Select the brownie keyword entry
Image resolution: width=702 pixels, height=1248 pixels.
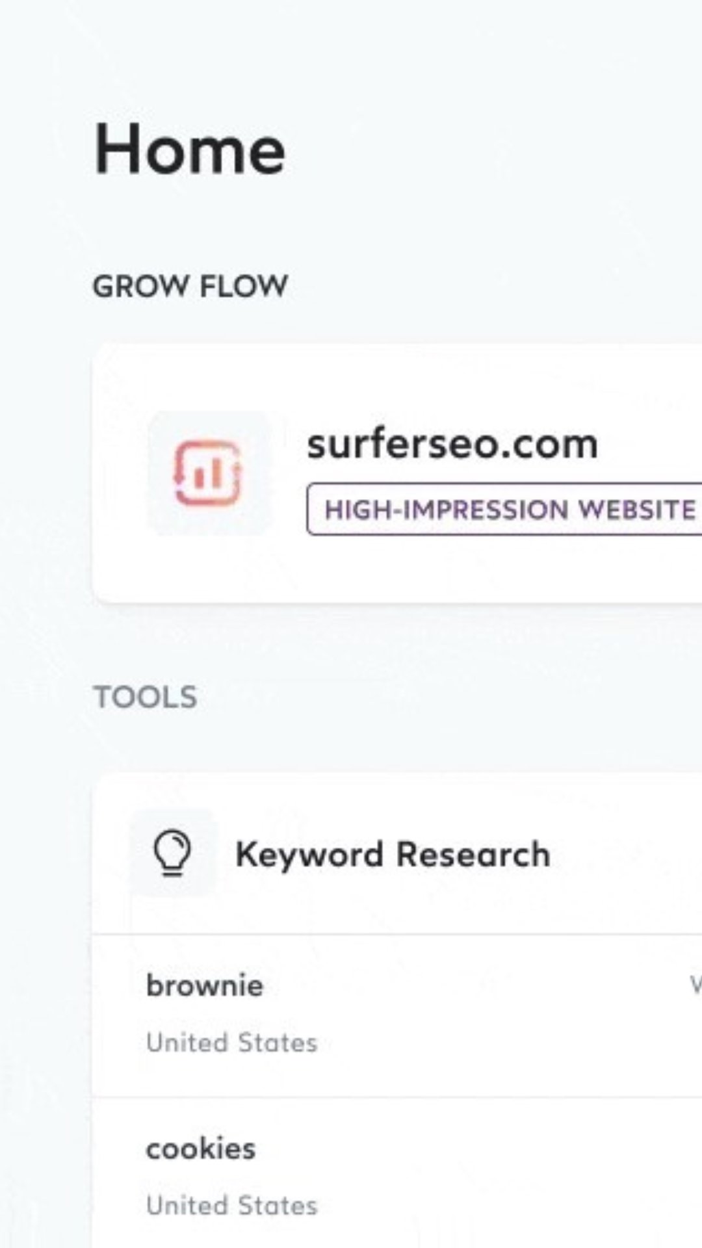click(x=205, y=985)
